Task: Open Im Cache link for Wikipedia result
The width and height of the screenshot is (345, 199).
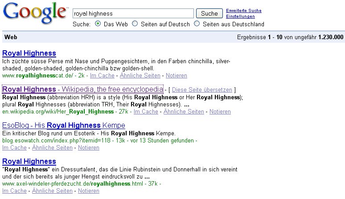Action: click(146, 112)
